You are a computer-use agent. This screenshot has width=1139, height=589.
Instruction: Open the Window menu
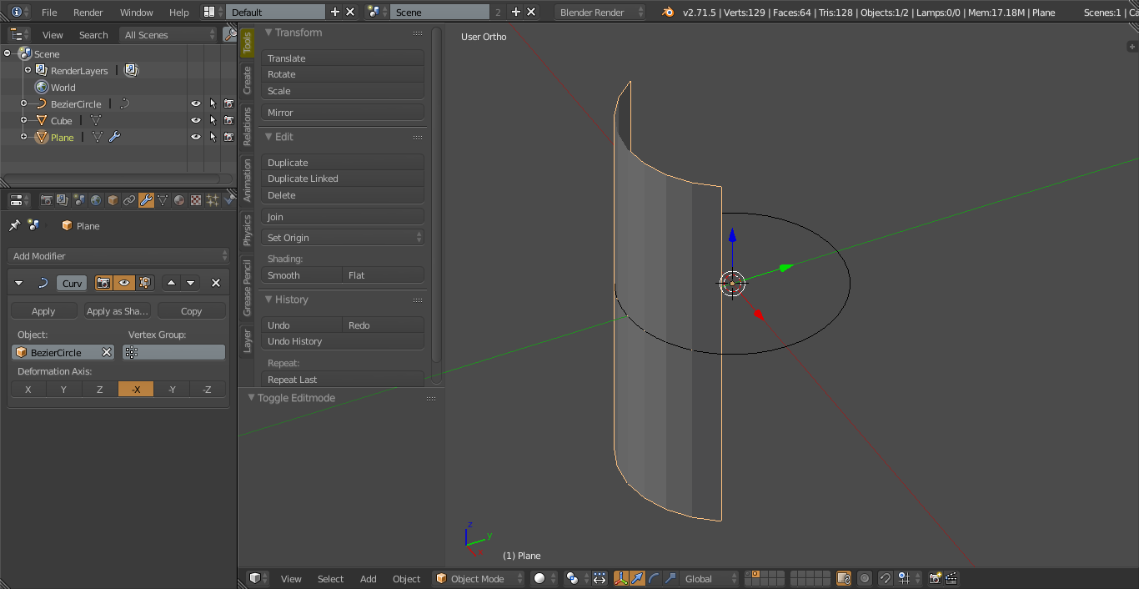click(136, 13)
